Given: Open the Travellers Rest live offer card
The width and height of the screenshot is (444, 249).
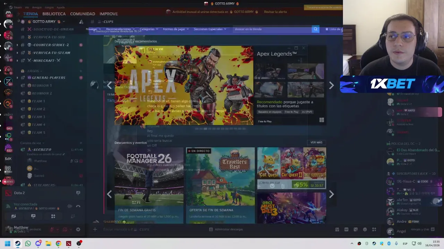Looking at the screenshot, I should coord(220,185).
